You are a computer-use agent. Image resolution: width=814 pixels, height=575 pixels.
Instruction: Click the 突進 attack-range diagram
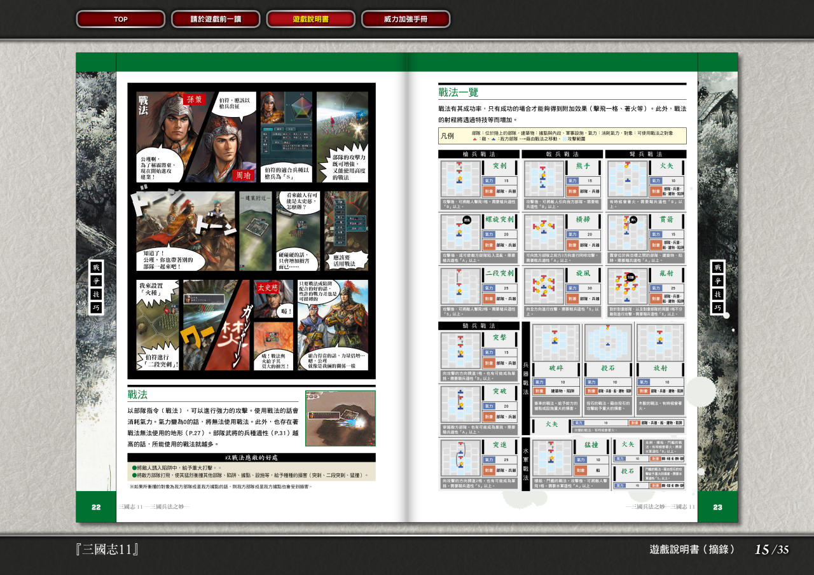460,458
